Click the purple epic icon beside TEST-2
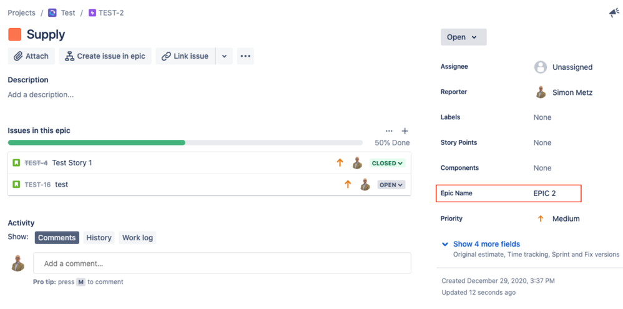Image resolution: width=623 pixels, height=309 pixels. (x=92, y=13)
